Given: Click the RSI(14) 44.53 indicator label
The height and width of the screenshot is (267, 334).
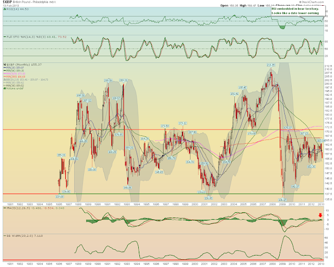Looking at the screenshot, I should pos(17,9).
